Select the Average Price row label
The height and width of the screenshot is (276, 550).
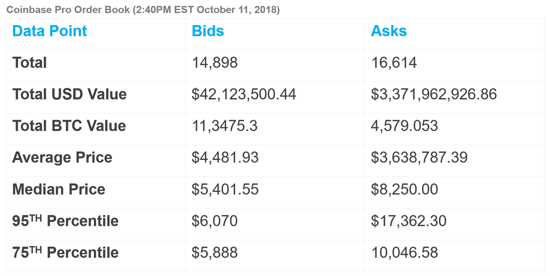[62, 158]
